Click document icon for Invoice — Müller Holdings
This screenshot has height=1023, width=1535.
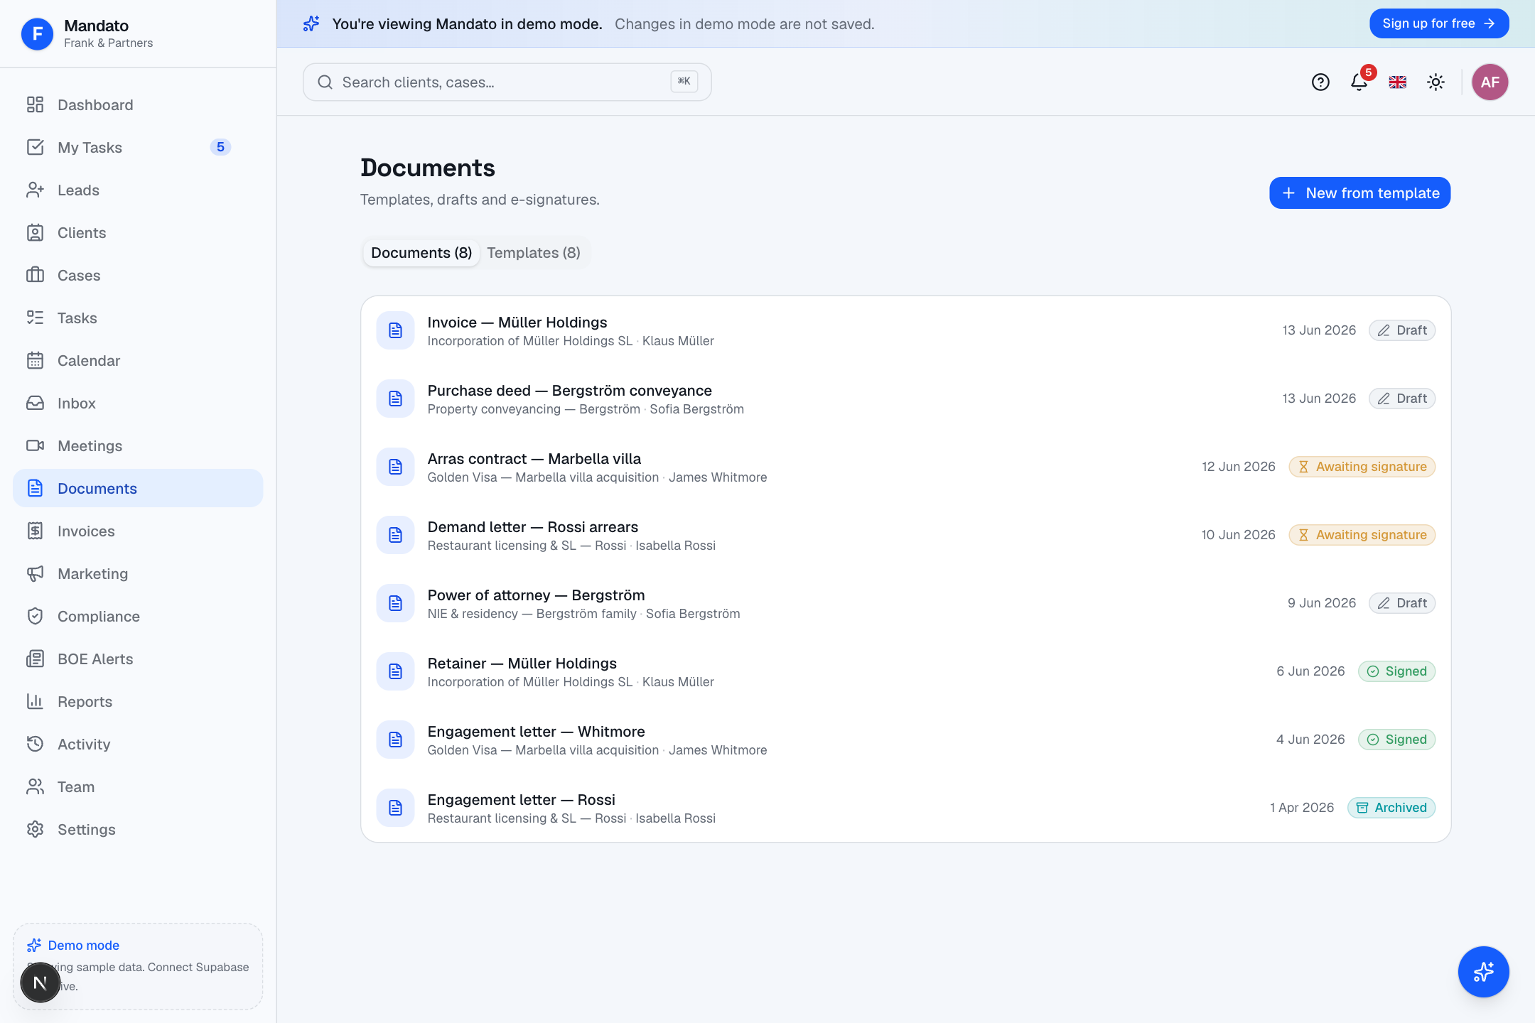coord(396,330)
